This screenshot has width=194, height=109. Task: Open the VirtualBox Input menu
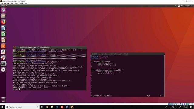(16, 3)
